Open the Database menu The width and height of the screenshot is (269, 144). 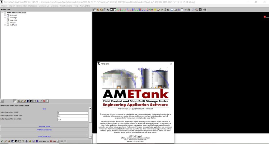(x=33, y=6)
